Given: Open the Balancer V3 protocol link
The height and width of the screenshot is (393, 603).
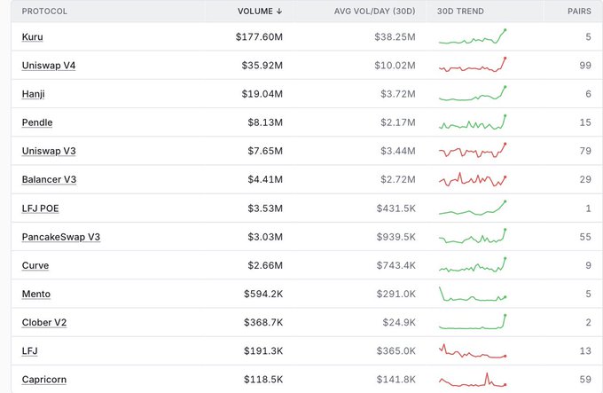Looking at the screenshot, I should coord(49,179).
